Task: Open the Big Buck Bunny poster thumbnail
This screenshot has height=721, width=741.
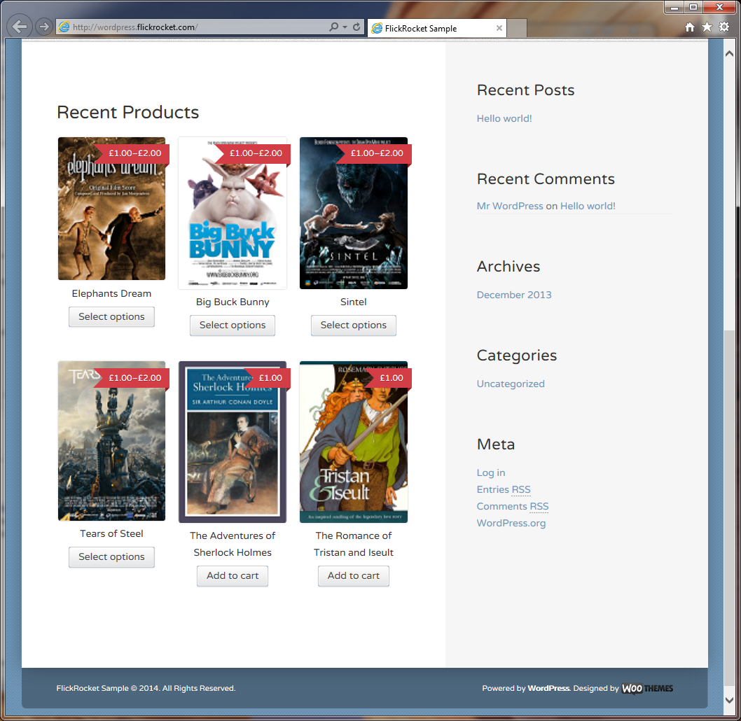Action: (x=233, y=213)
